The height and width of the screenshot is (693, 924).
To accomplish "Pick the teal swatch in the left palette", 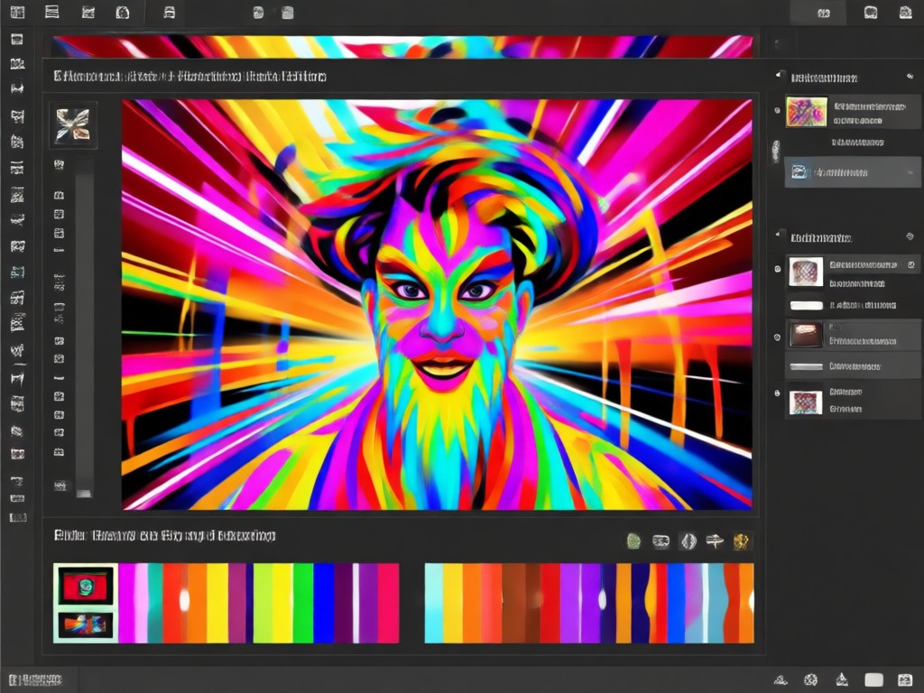I will tap(155, 603).
